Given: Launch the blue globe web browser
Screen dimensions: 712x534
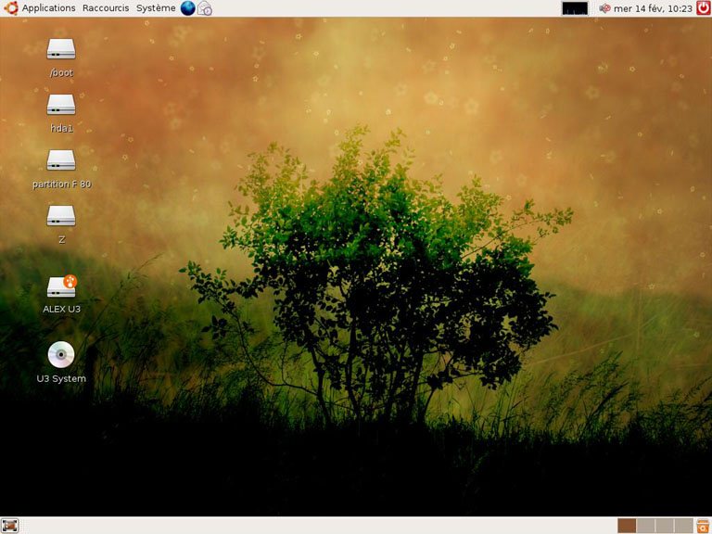Looking at the screenshot, I should pyautogui.click(x=187, y=8).
